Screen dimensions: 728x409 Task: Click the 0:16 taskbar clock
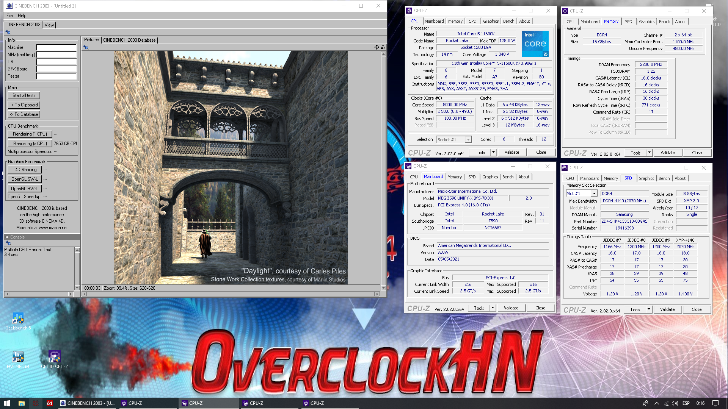pyautogui.click(x=700, y=403)
